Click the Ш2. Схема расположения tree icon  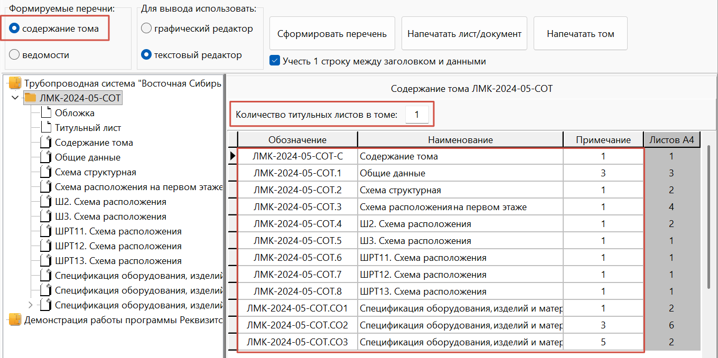[46, 201]
